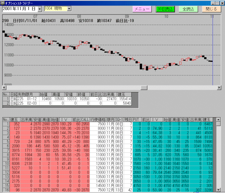The image size is (225, 193).
Task: Click options table scroll down arrow
Action: pyautogui.click(x=218, y=190)
